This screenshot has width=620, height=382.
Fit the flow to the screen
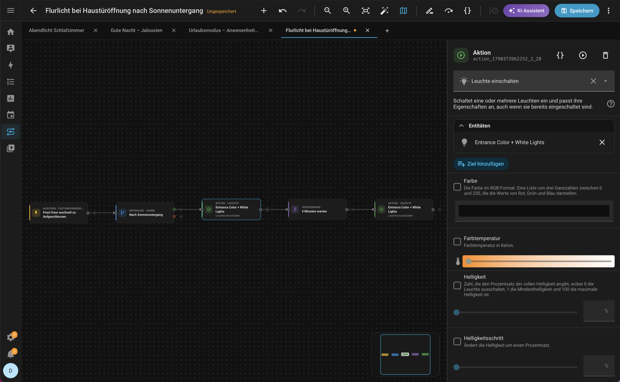(365, 11)
